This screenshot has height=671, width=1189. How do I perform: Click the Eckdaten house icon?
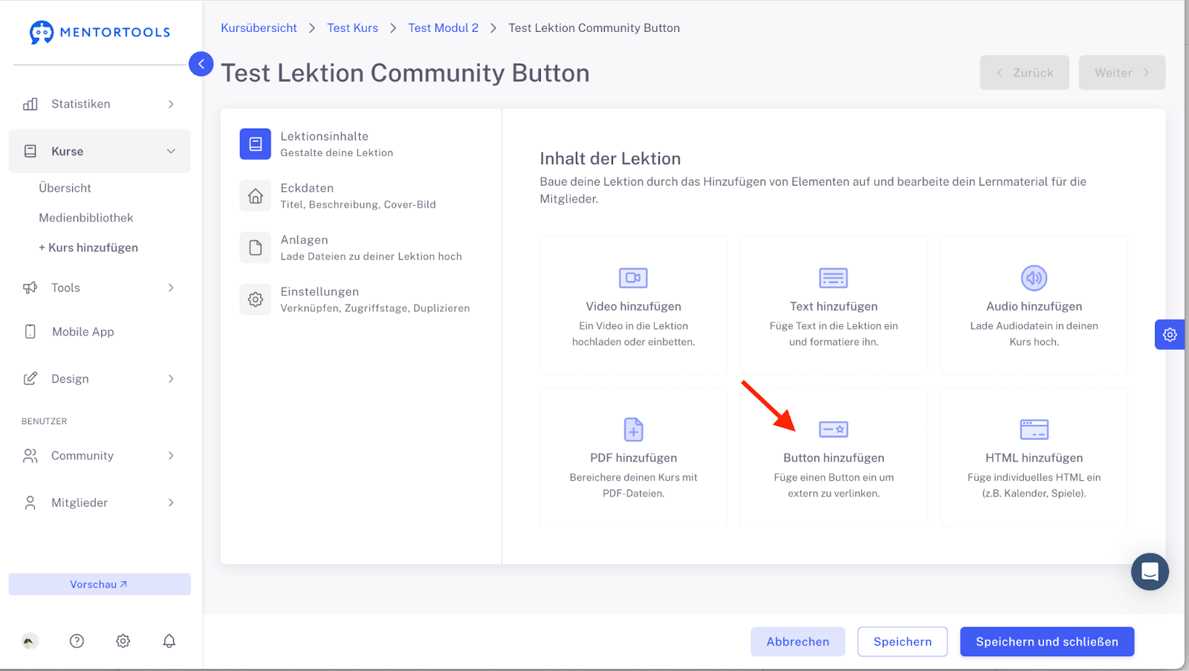tap(255, 196)
